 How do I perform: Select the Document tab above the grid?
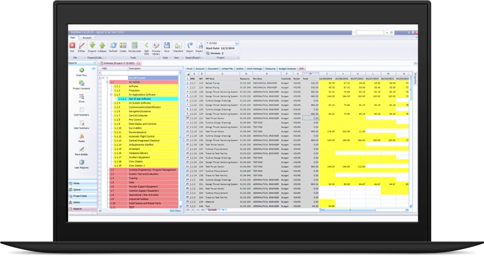point(213,68)
